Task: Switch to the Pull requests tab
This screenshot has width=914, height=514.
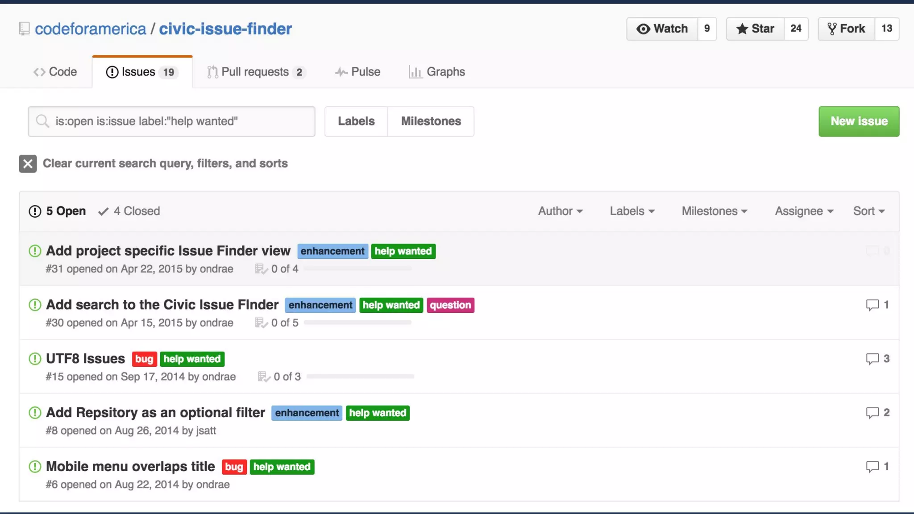Action: tap(256, 72)
